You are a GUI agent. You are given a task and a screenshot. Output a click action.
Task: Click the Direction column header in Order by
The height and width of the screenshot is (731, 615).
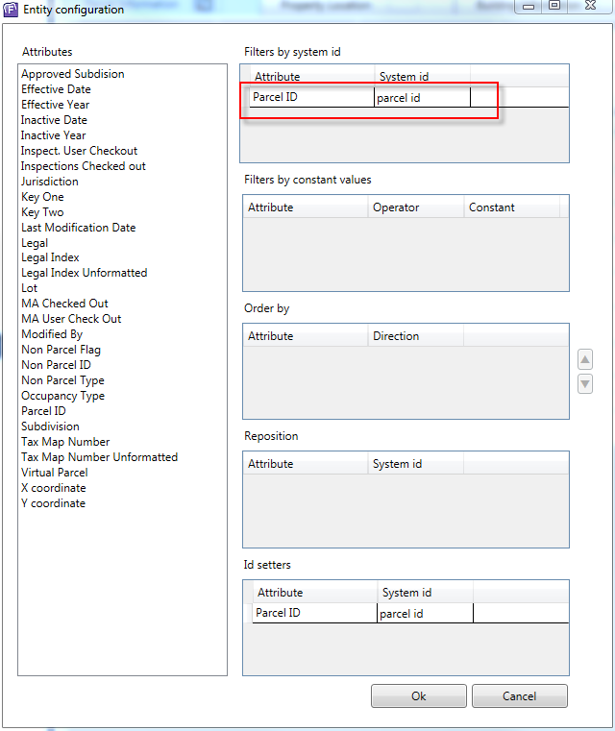pyautogui.click(x=396, y=336)
